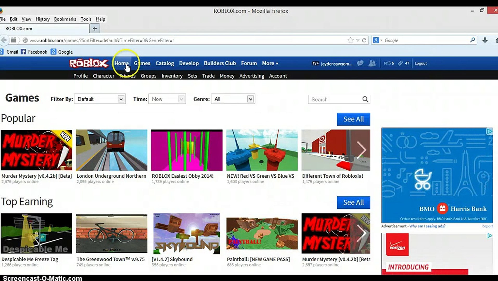Open the Paintball game thumbnail
This screenshot has width=498, height=281.
tap(262, 233)
